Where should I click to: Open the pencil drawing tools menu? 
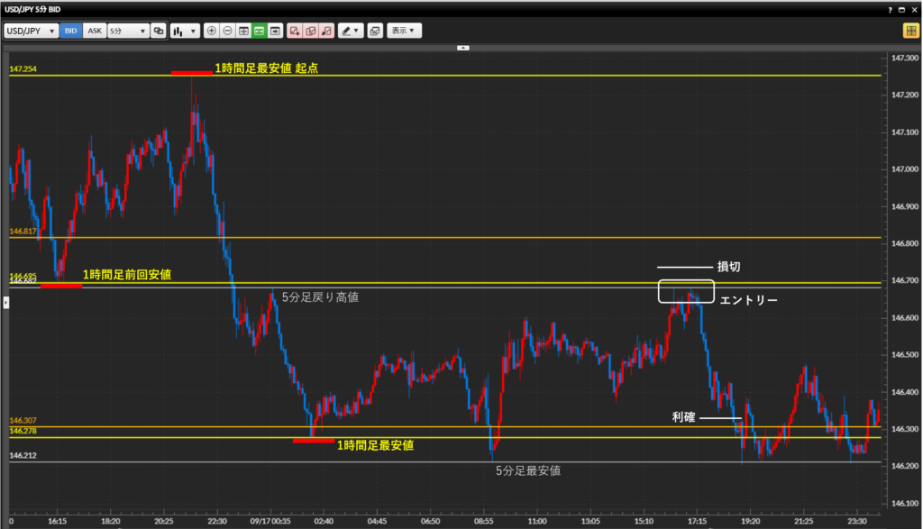(x=351, y=31)
